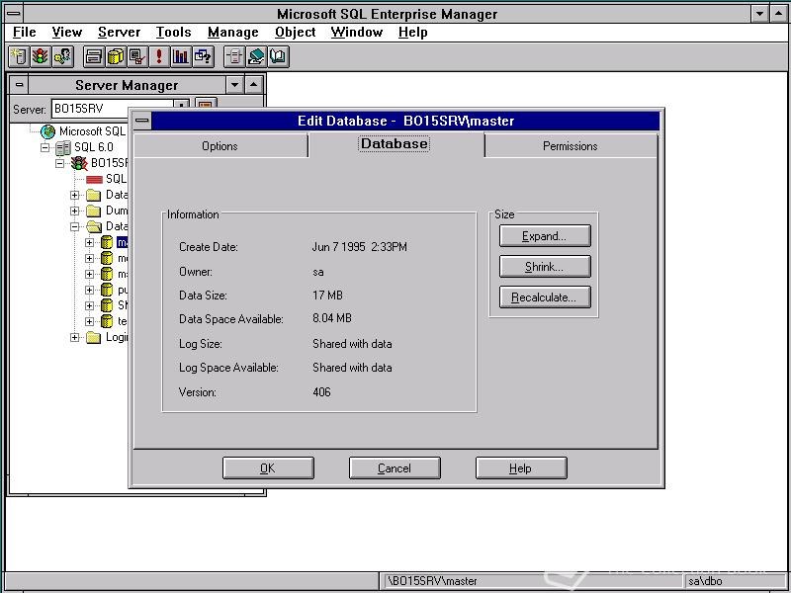Click status bar text sa\dbo
The height and width of the screenshot is (593, 791).
[x=705, y=581]
